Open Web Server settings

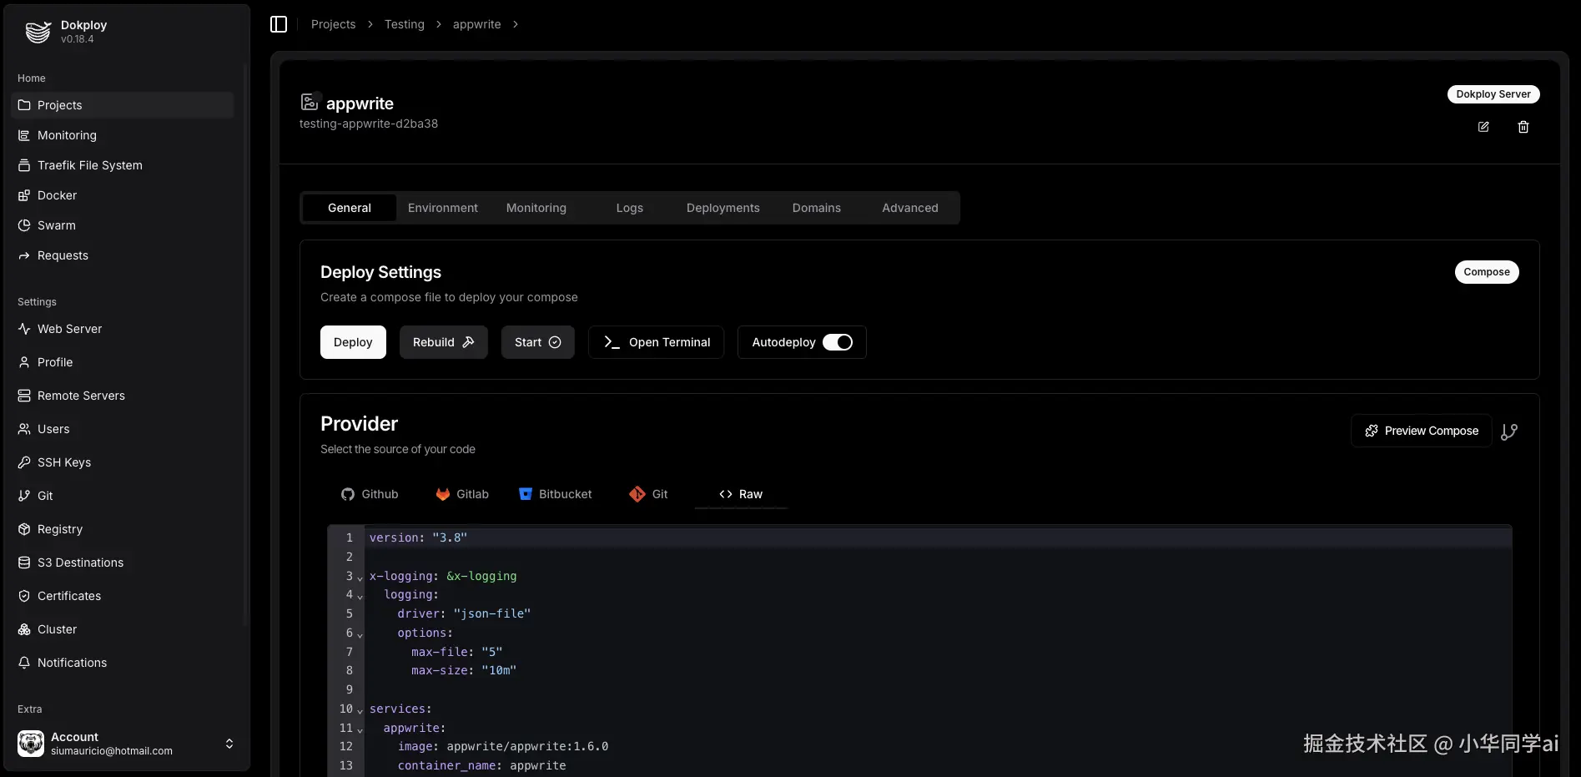[123, 329]
